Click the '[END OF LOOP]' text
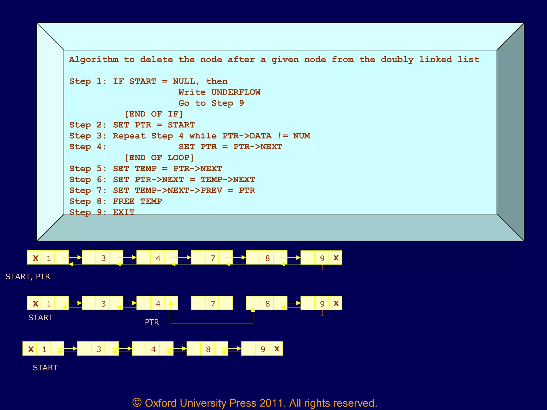The image size is (547, 410). click(159, 158)
